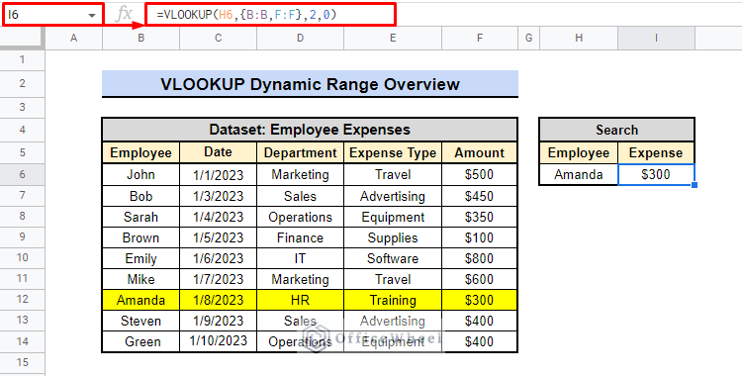This screenshot has height=376, width=742.
Task: Click the Amount column header cell
Action: [480, 152]
